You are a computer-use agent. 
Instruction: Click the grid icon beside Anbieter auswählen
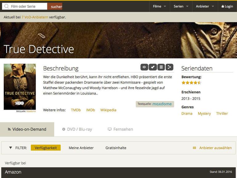click(195, 148)
